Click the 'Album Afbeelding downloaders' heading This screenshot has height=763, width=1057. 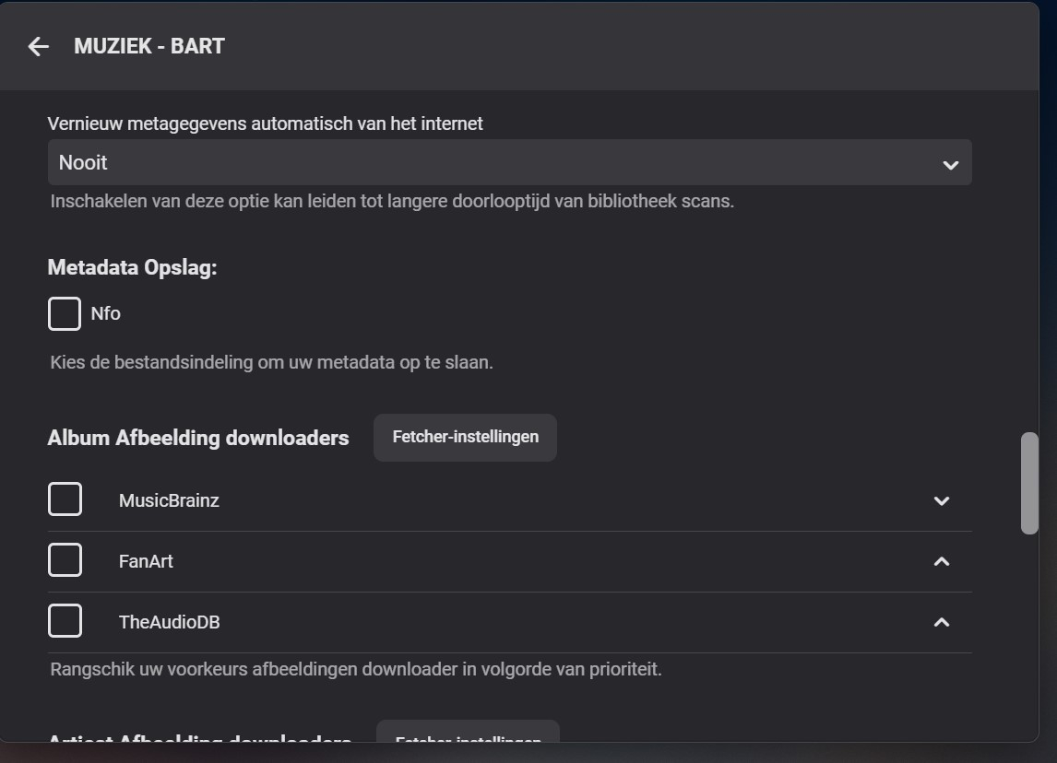[198, 438]
